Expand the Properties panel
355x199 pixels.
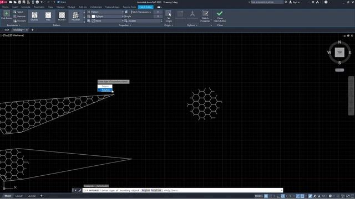point(125,25)
